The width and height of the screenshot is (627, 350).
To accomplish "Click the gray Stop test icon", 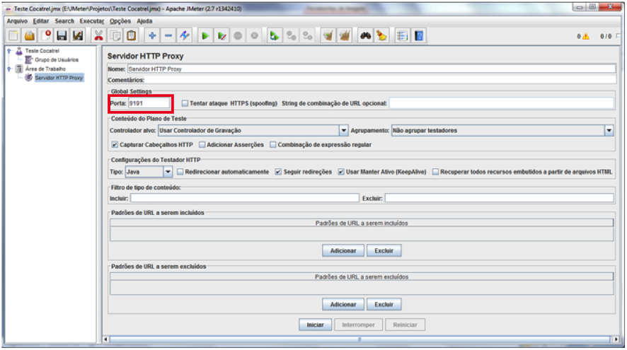I will pos(238,36).
